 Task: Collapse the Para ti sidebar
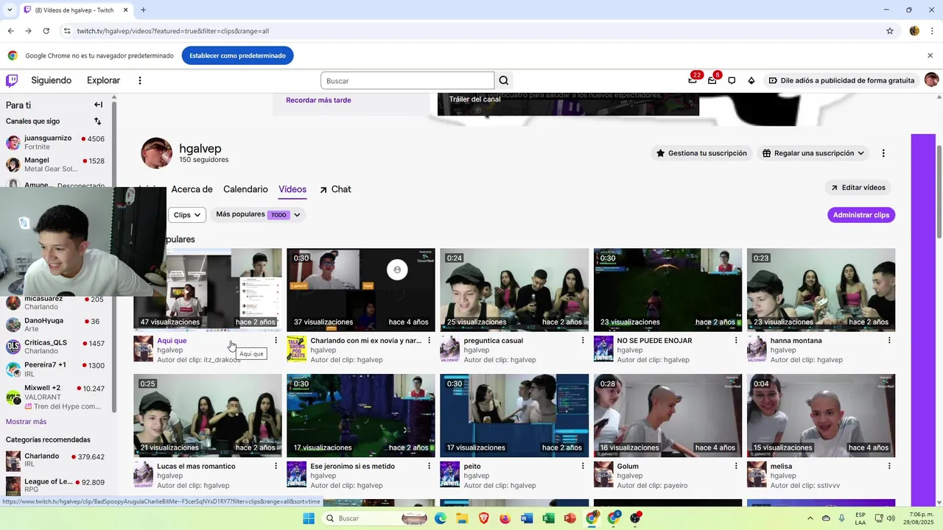(x=98, y=105)
